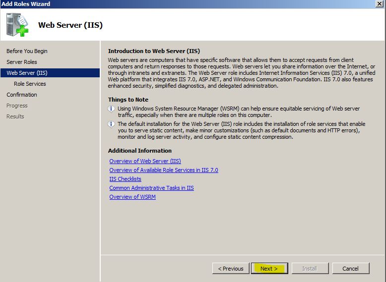Click the info icon beside the default installation note
The image size is (386, 282).
tap(112, 124)
